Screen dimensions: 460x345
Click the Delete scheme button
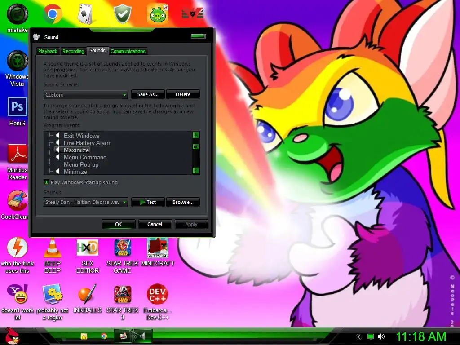[x=183, y=94]
